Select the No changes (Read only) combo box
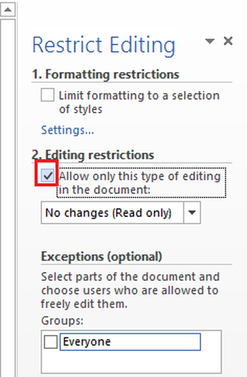 click(112, 213)
